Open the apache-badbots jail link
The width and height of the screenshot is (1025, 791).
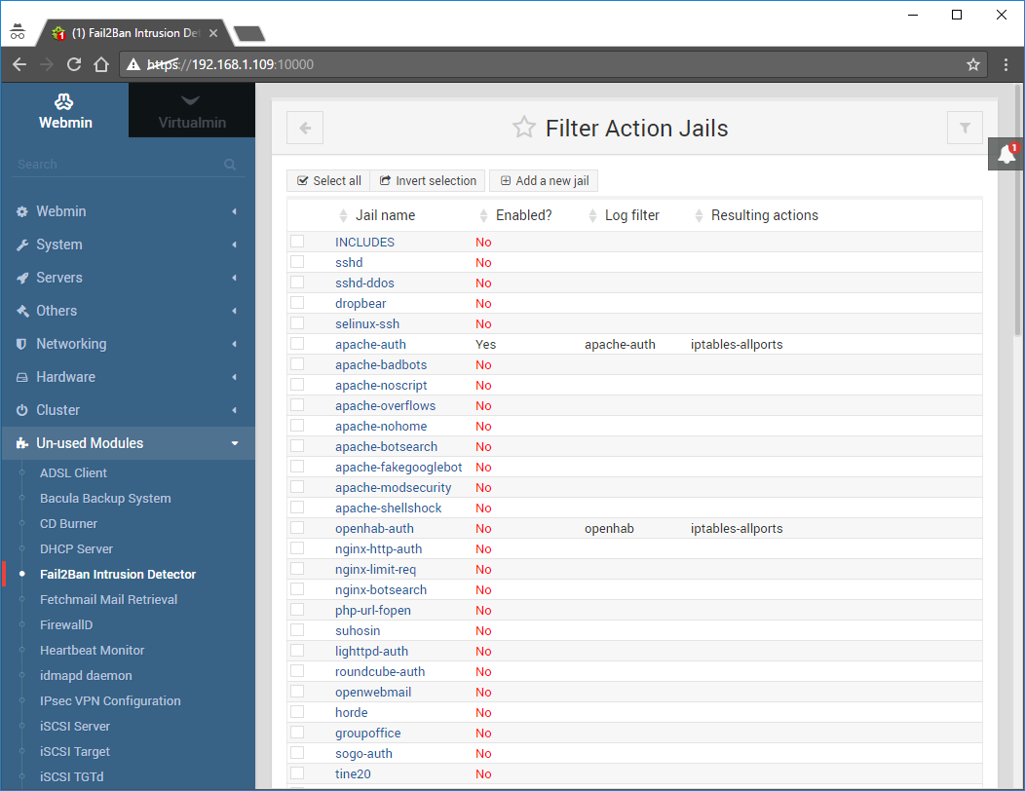click(x=381, y=364)
